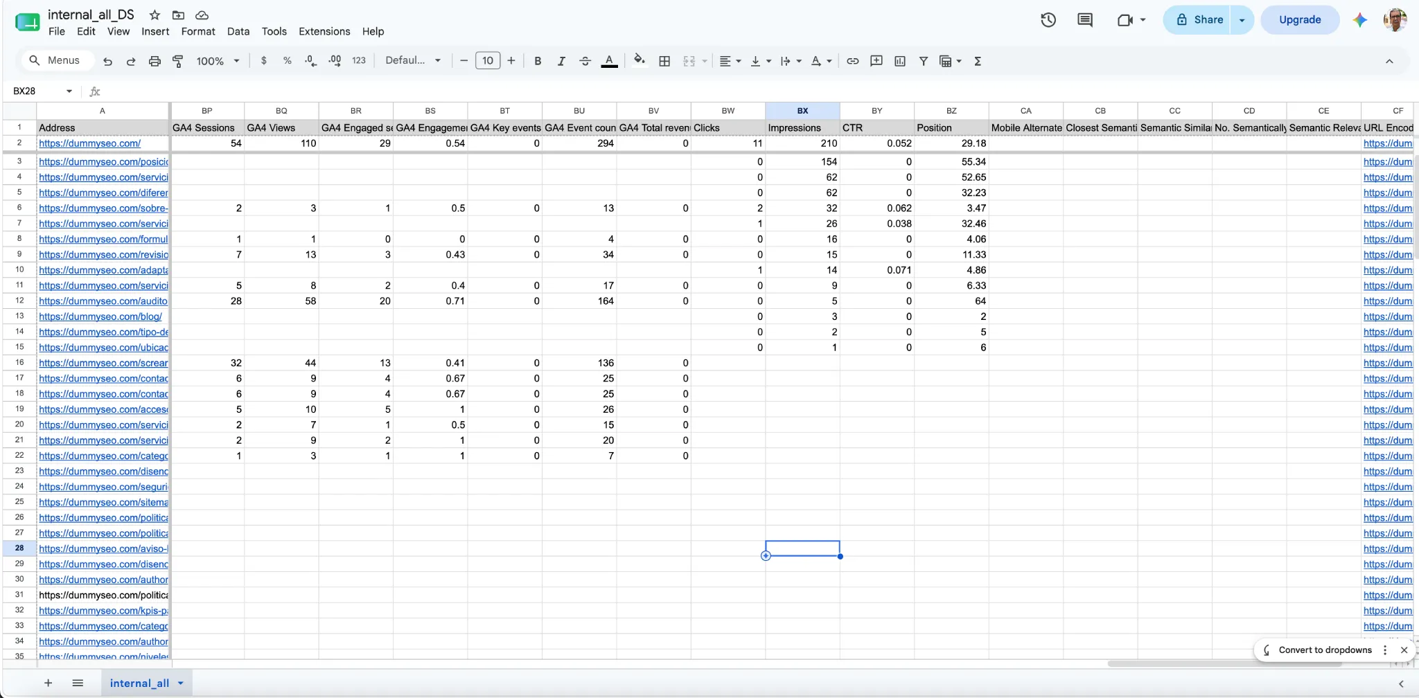This screenshot has height=698, width=1419.
Task: Open the https://dummyseo.com/ link in row 2
Action: 89,143
